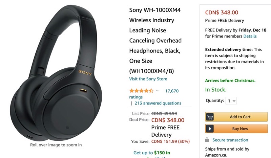Expand the chevron next to the star rating
Screen dimensions: 271x158
coord(157,91)
